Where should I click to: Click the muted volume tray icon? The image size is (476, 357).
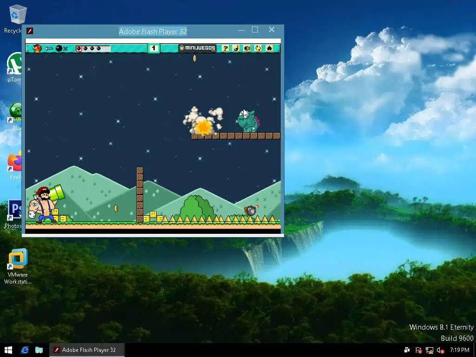point(441,350)
